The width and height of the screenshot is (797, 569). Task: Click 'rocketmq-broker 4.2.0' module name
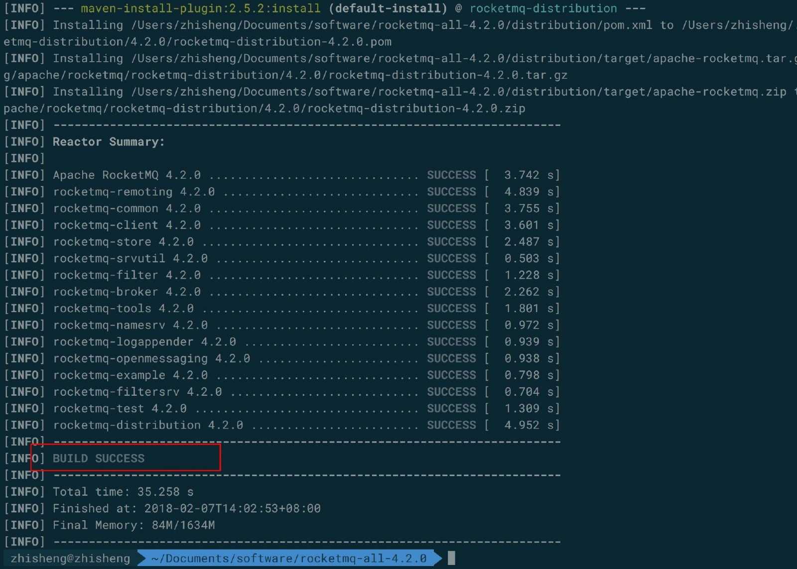(127, 292)
